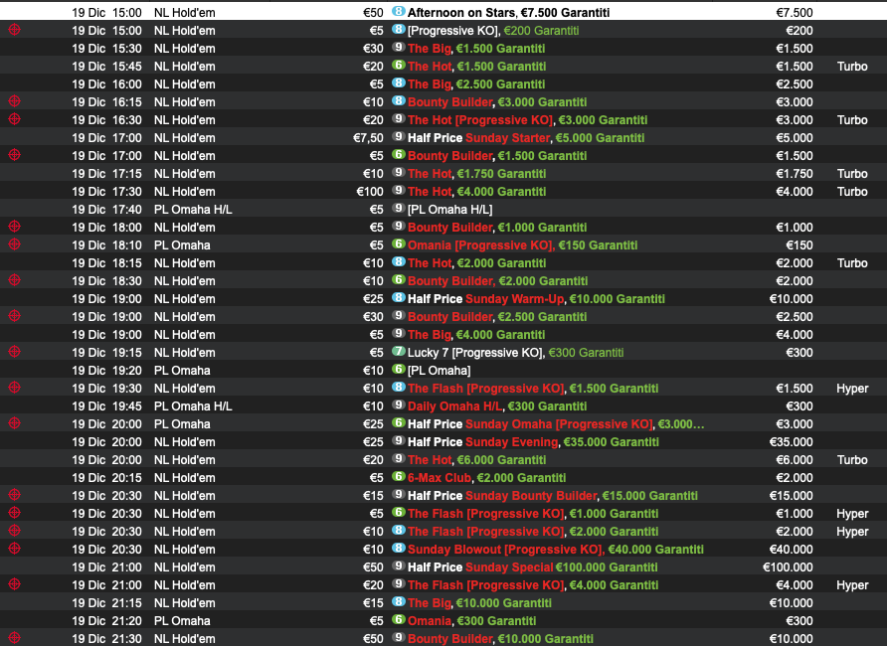
Task: Click the target icon beside Lucky 7 Progressive KO
Action: click(15, 352)
